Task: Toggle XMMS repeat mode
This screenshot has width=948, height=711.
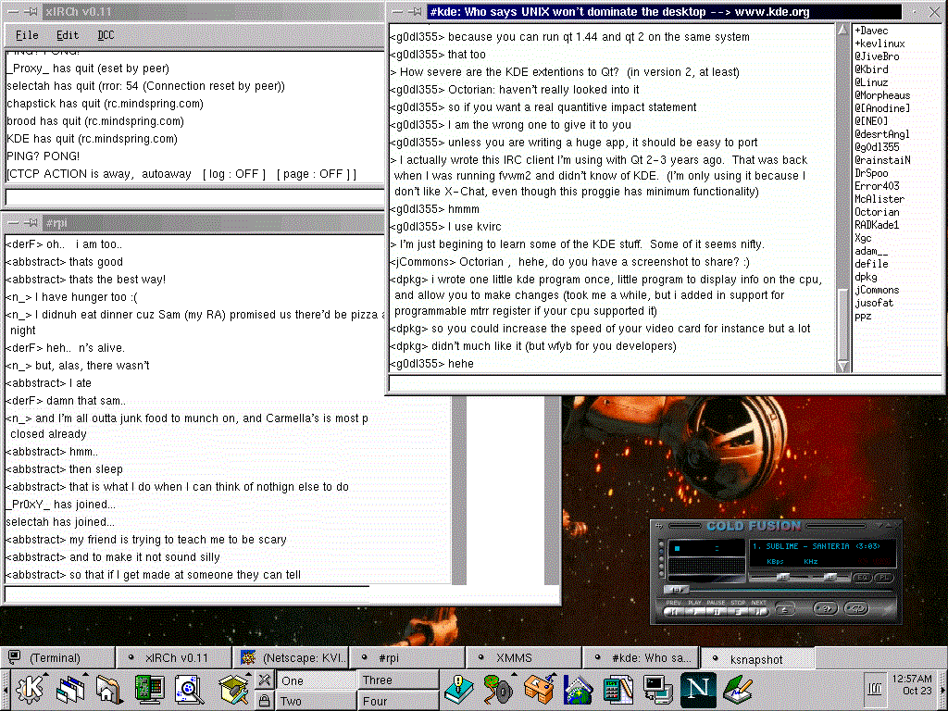Action: coord(856,608)
